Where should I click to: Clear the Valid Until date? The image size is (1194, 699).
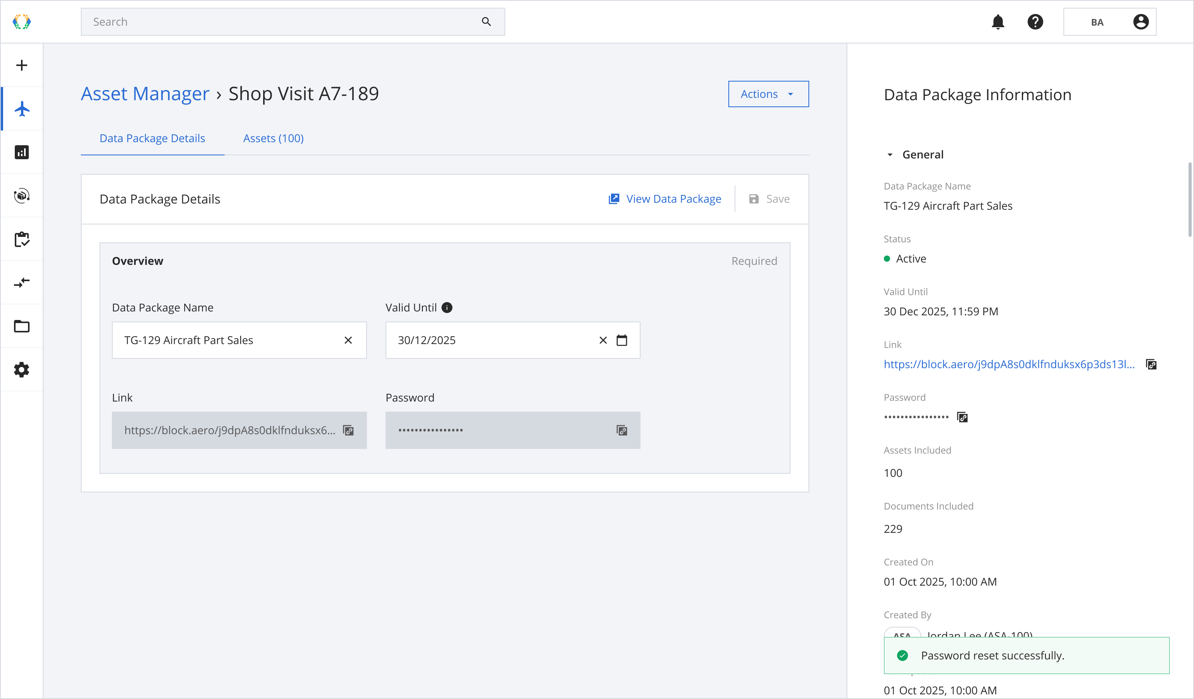coord(603,340)
